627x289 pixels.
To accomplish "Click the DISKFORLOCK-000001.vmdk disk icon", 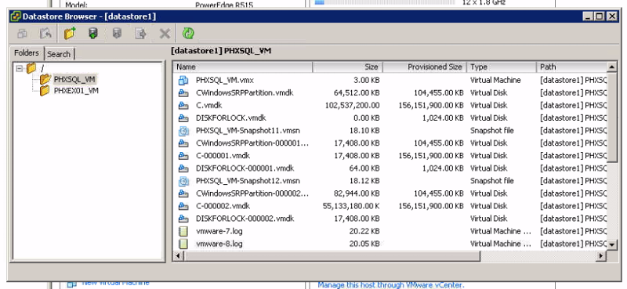I will 183,168.
